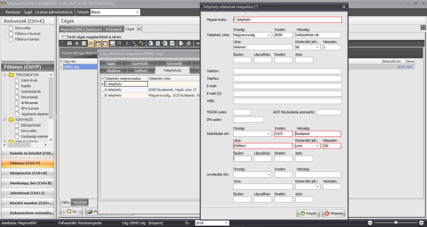
Task: Open the Rendszer menu
Action: tap(13, 12)
